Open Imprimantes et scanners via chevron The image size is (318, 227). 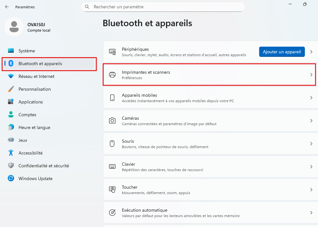point(311,75)
